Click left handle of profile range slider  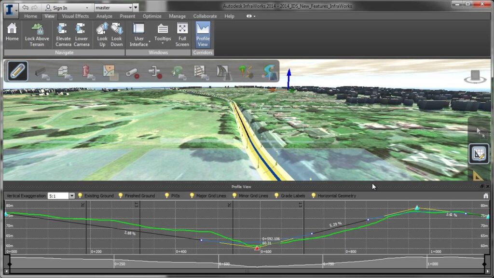click(10, 264)
